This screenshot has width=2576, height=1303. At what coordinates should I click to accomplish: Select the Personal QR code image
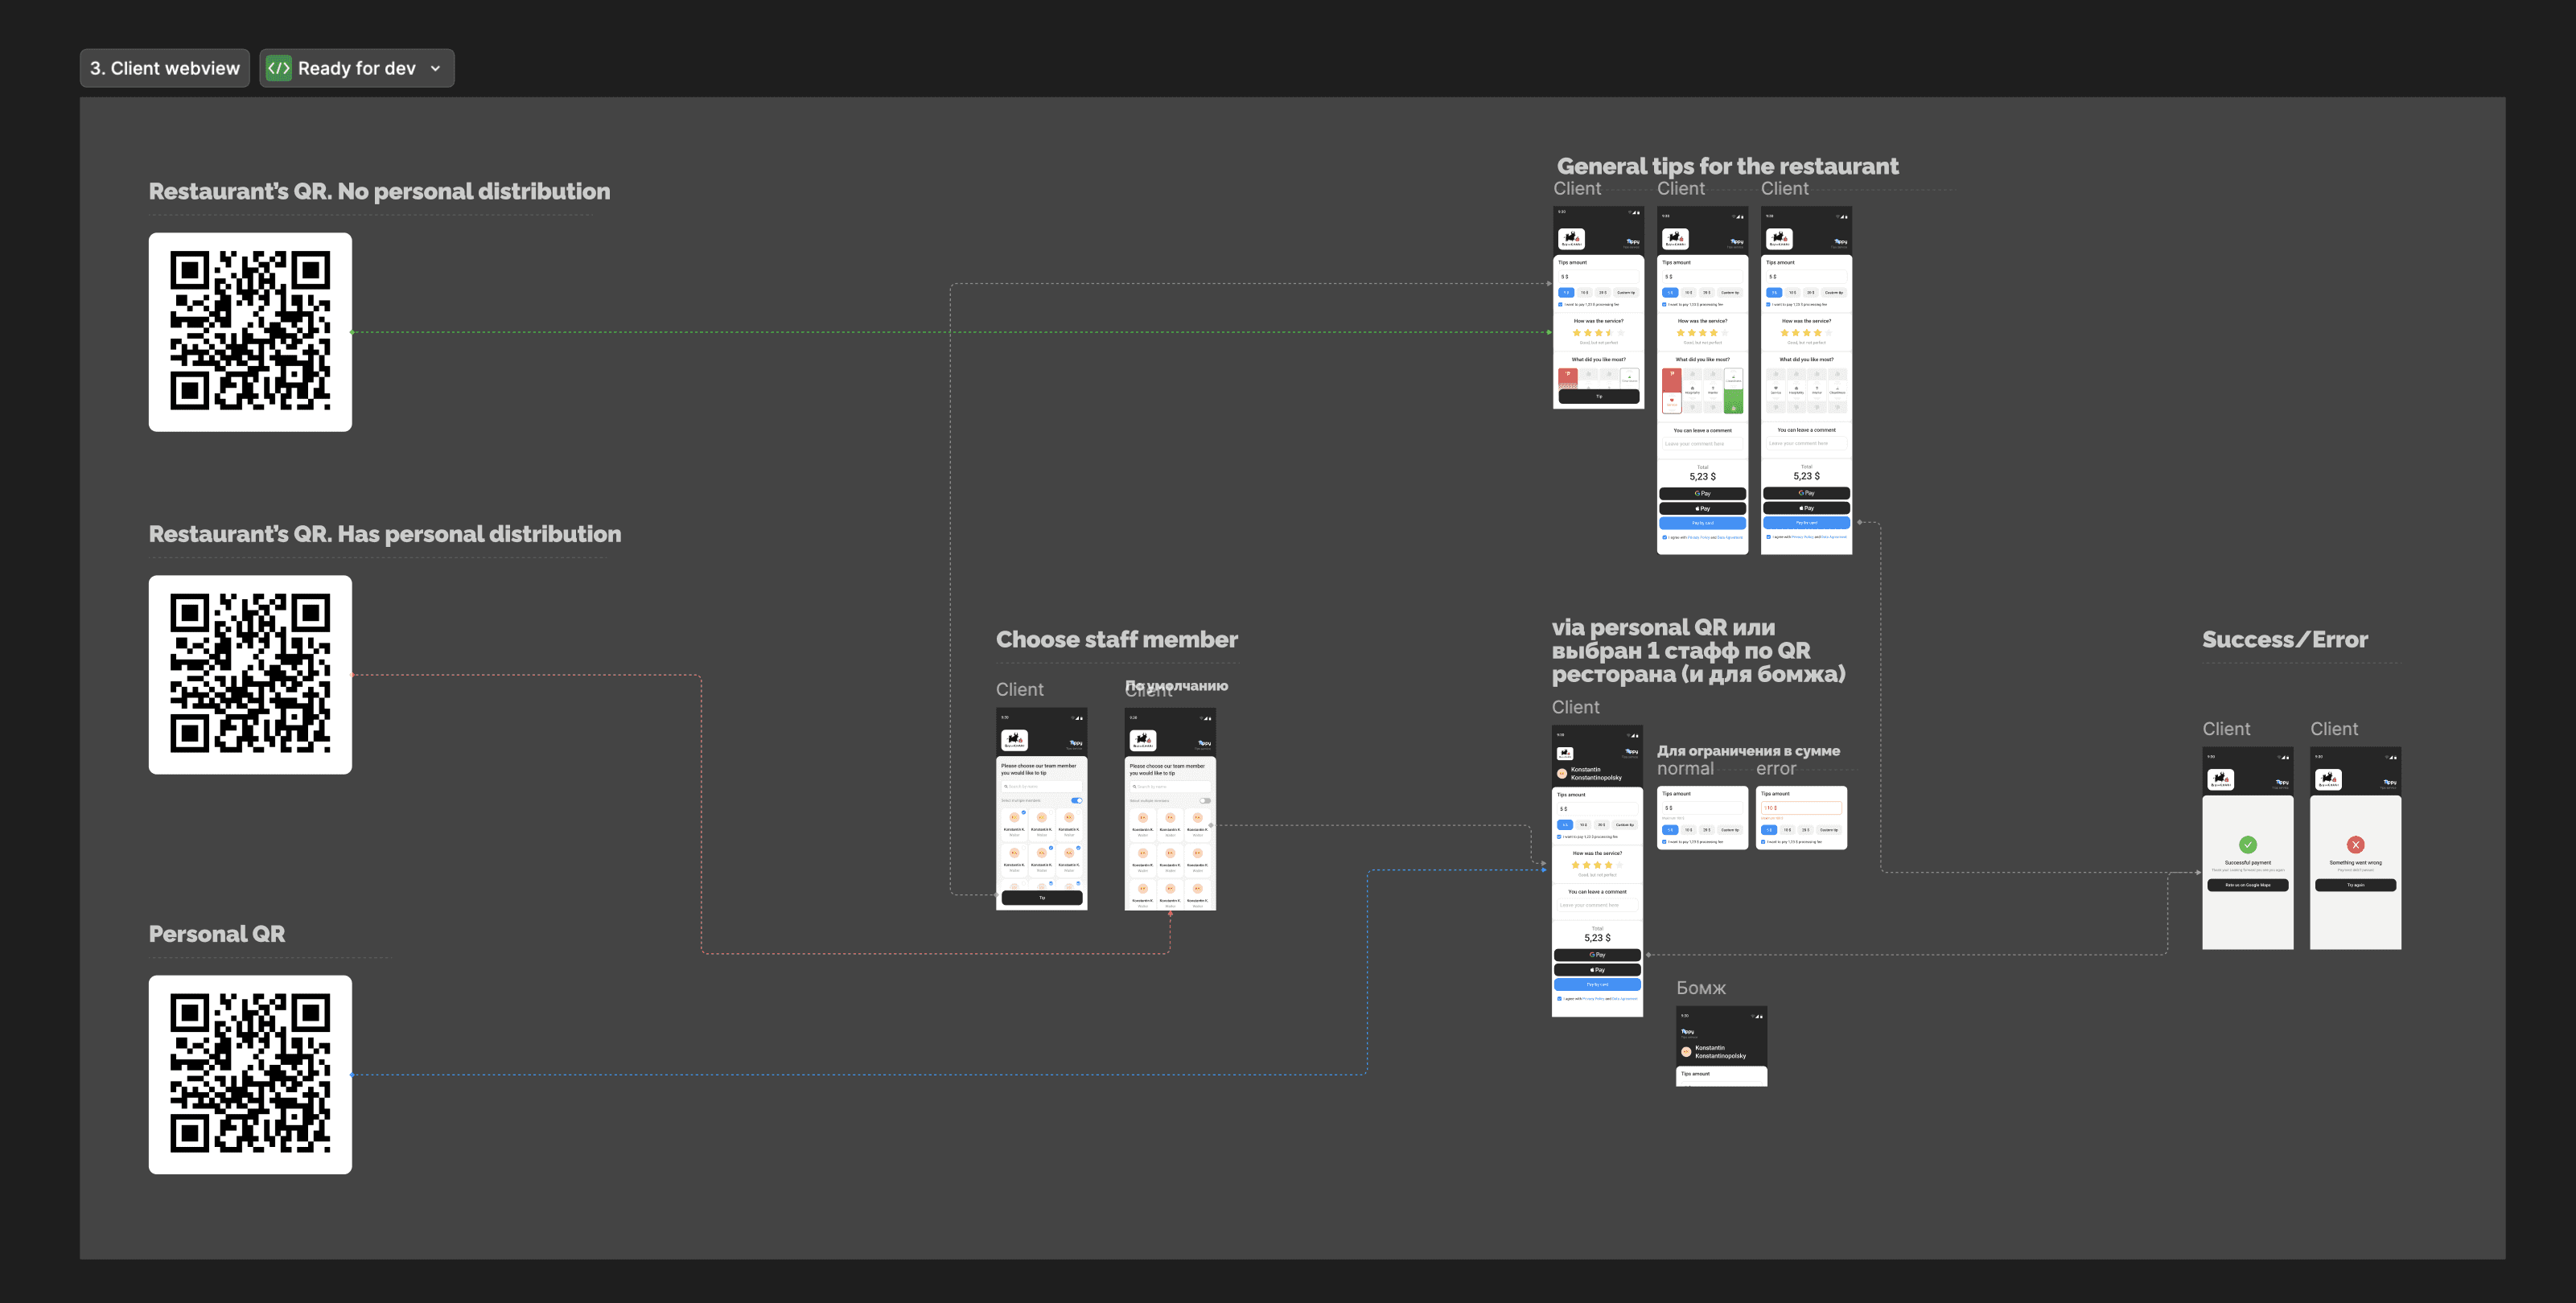[250, 1074]
